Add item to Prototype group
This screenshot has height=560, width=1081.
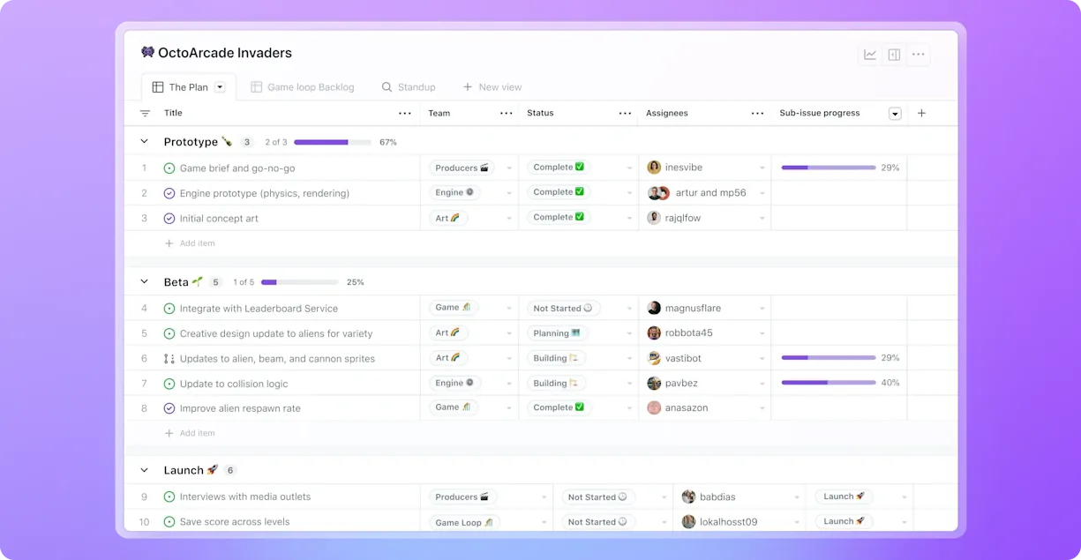coord(190,243)
